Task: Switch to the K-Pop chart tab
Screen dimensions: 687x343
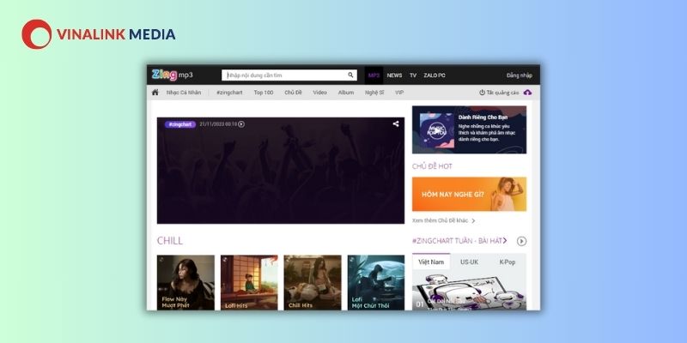Action: 508,262
